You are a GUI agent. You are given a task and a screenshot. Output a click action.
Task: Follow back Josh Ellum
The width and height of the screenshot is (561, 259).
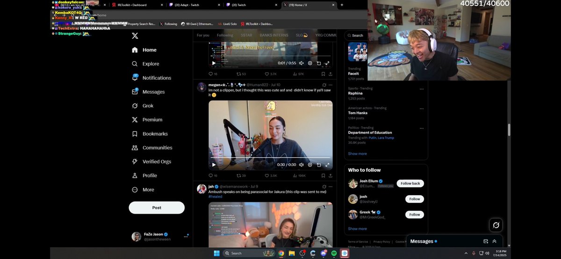click(410, 183)
